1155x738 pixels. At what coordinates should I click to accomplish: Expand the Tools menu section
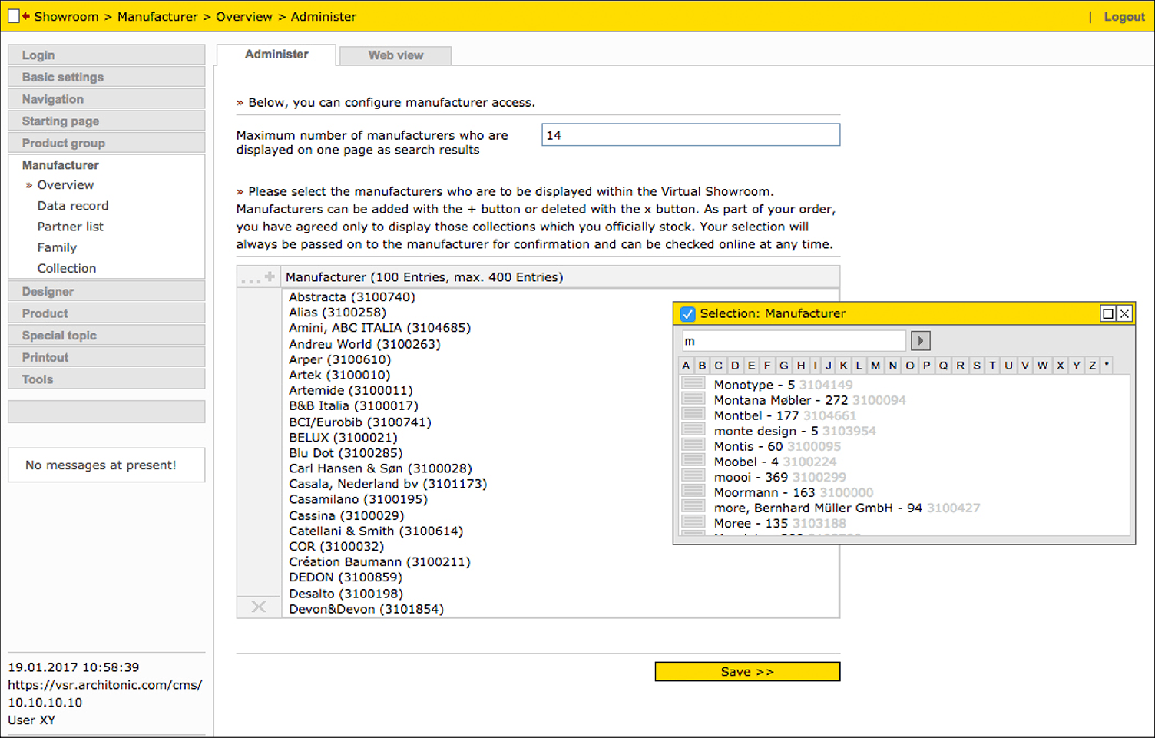coord(107,379)
